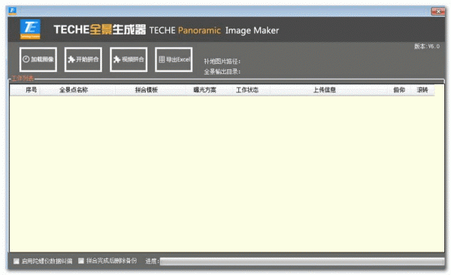Screen dimensions: 451x275
Task: Close the TECHE window
Action: pyautogui.click(x=438, y=11)
